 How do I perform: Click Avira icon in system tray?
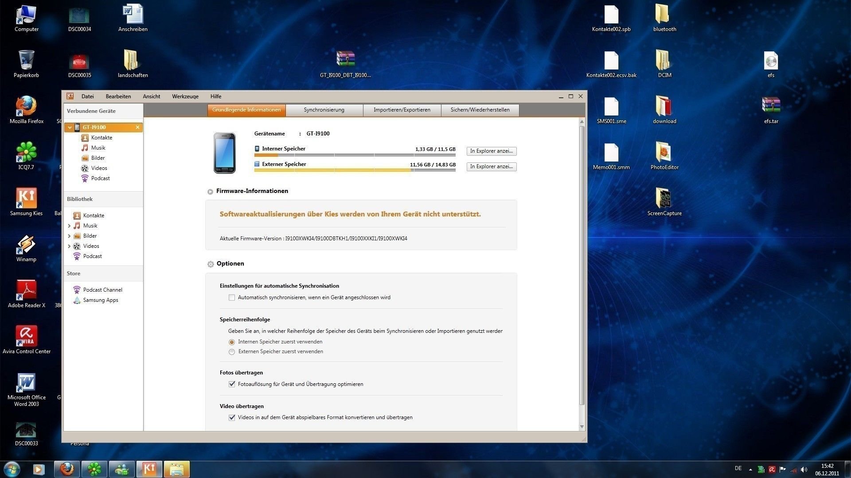pyautogui.click(x=772, y=470)
